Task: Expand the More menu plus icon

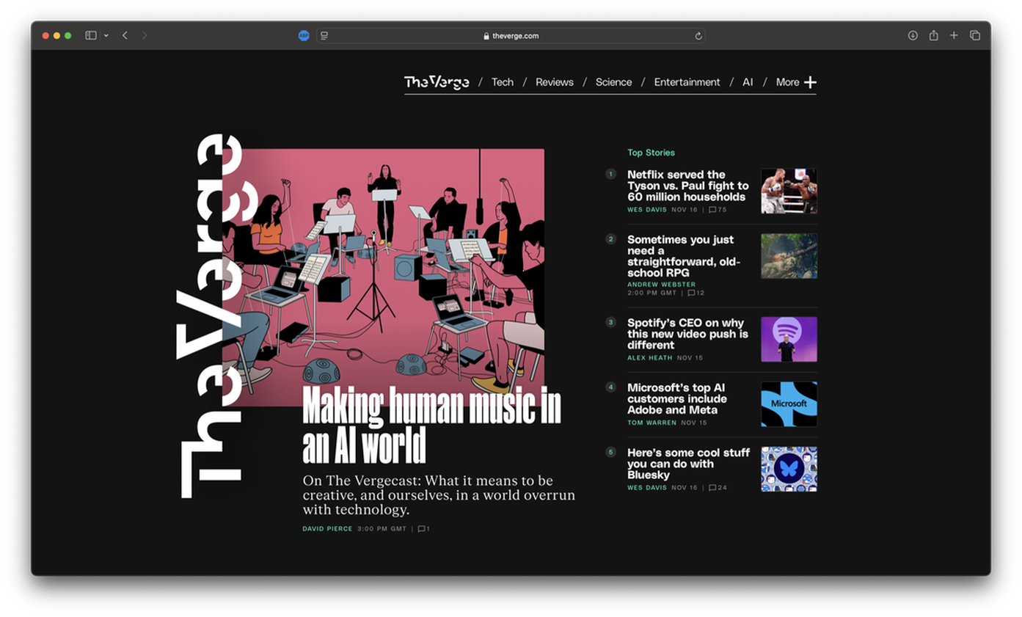Action: 810,82
